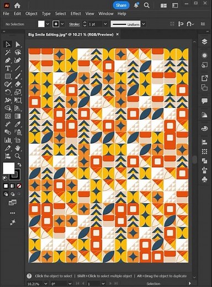212x287 pixels.
Task: Select the Type tool
Action: coord(8,68)
